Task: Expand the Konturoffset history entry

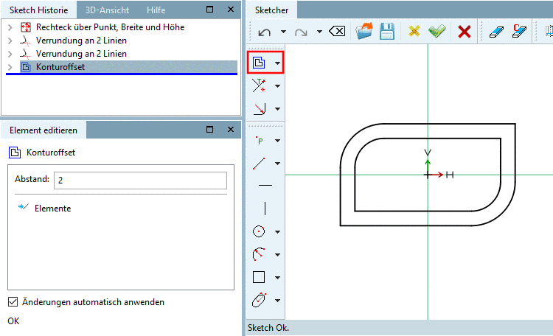Action: tap(10, 67)
